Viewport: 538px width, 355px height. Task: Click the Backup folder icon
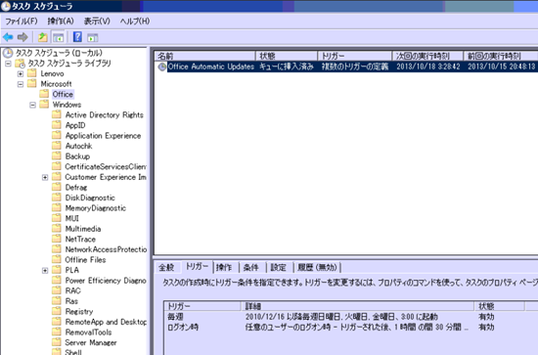(x=57, y=156)
